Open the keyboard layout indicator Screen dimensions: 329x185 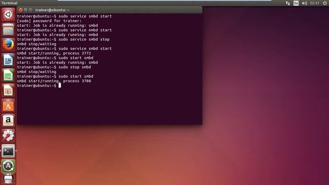click(x=296, y=3)
